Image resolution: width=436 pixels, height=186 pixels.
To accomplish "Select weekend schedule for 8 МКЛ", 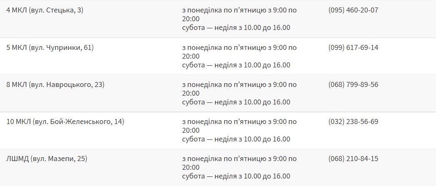I will [x=236, y=102].
